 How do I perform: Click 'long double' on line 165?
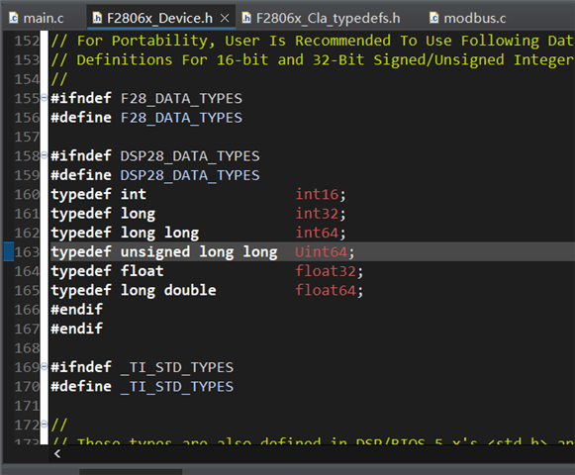pos(168,291)
